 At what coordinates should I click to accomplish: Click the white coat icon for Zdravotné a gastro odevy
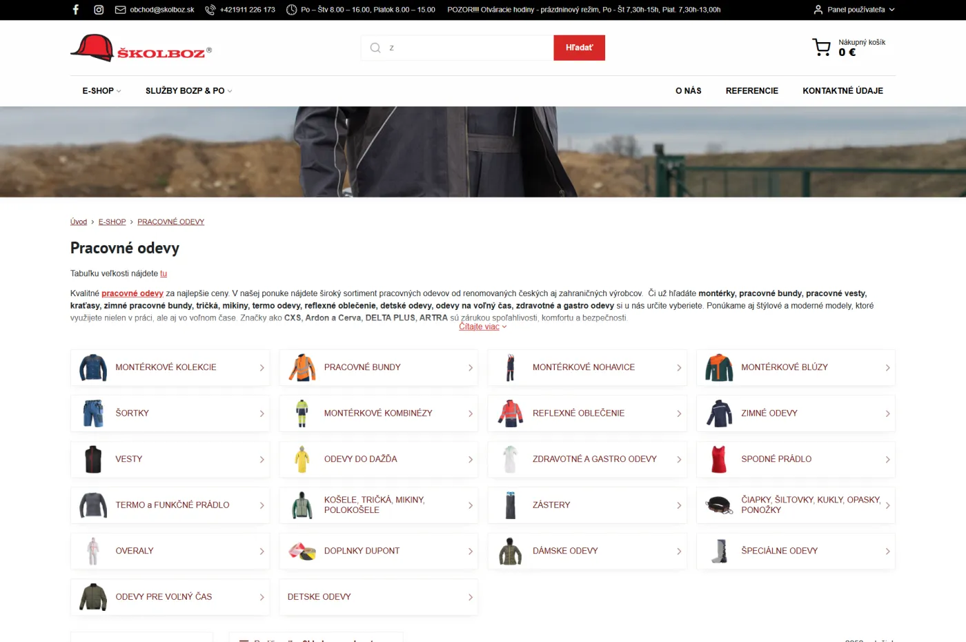[510, 459]
